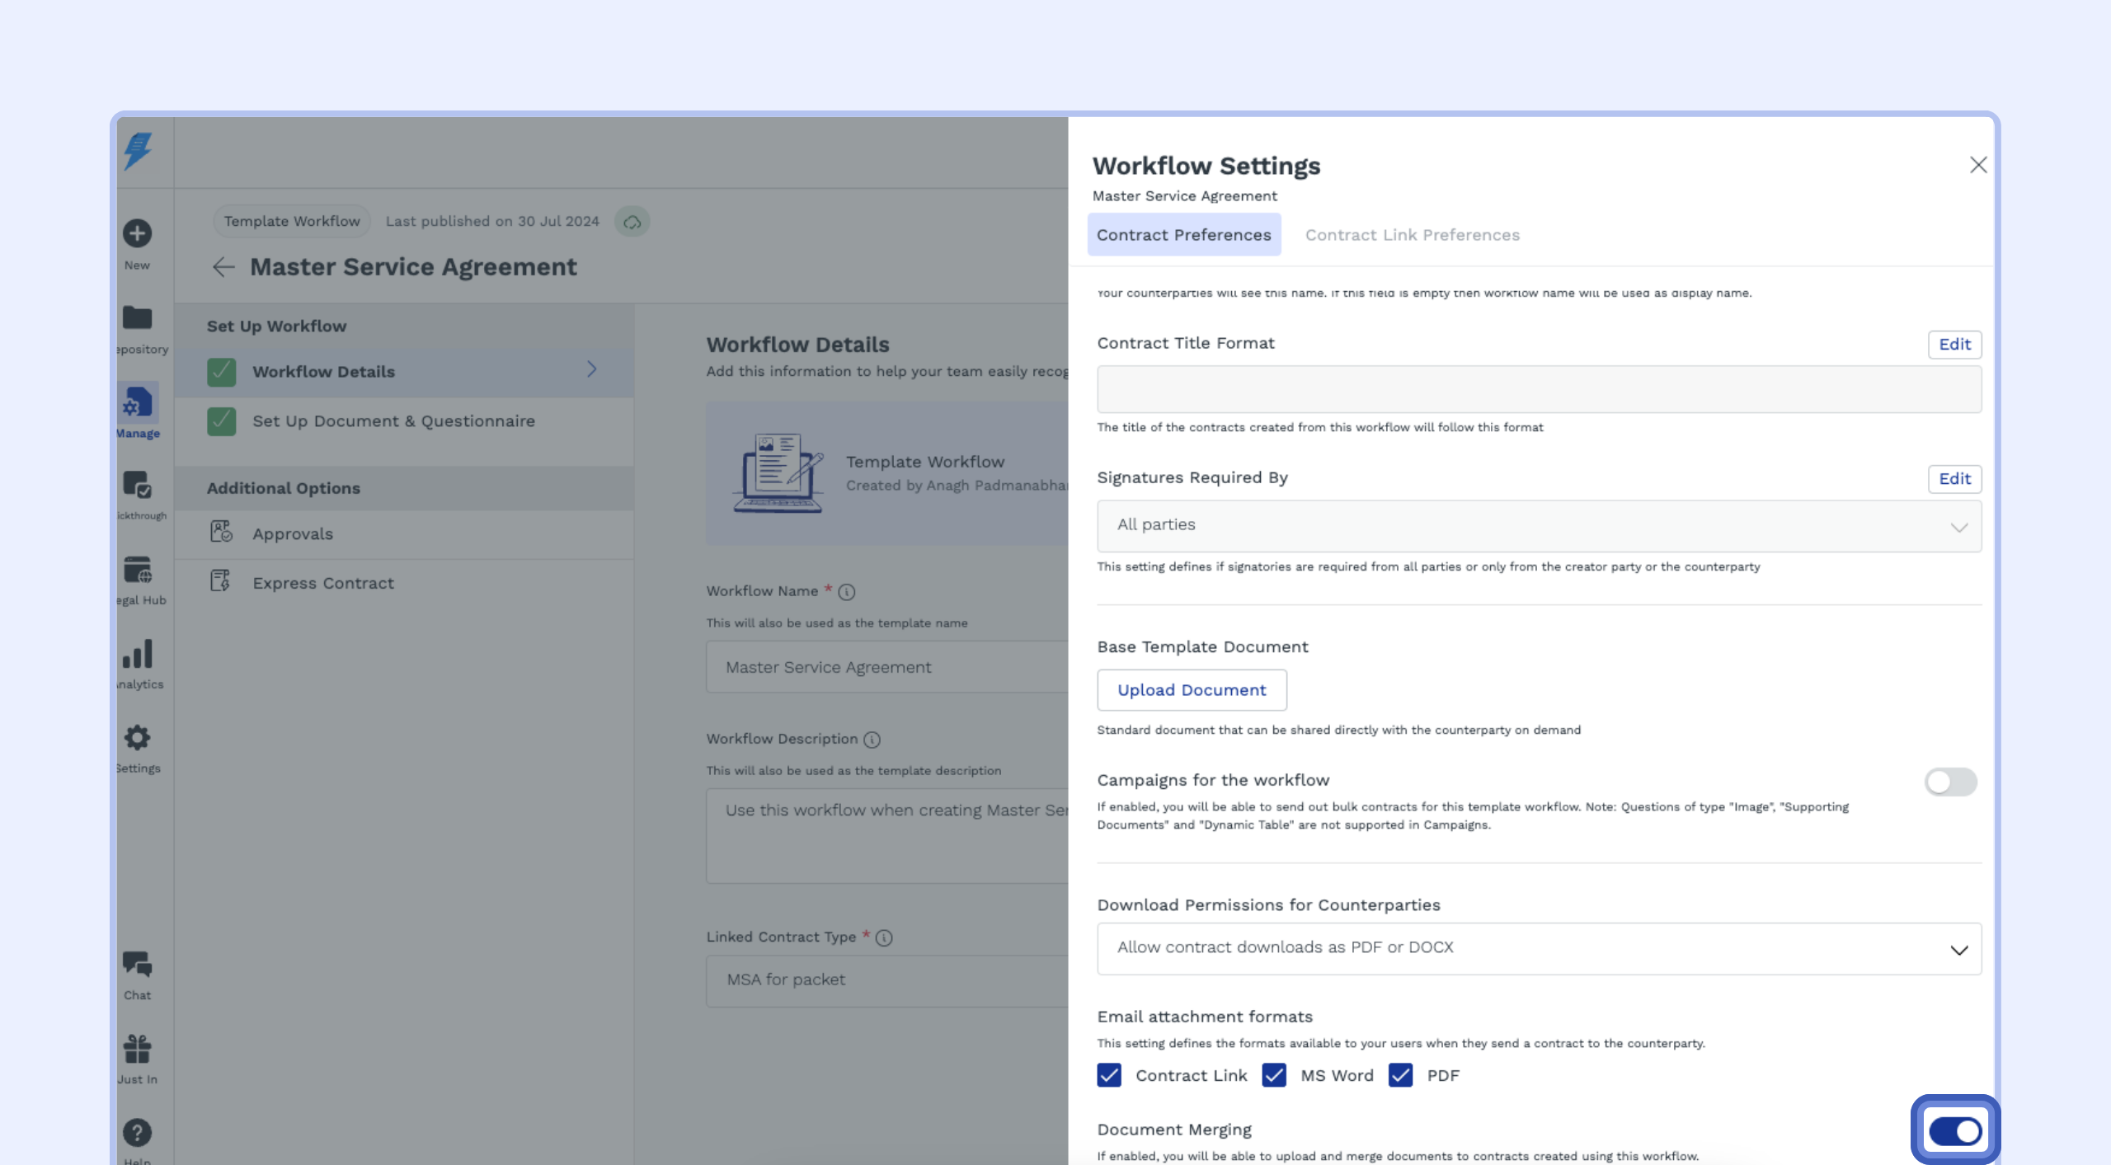Screen dimensions: 2111x1165
Task: Uncheck the Contract Link checkbox
Action: pyautogui.click(x=1109, y=1075)
